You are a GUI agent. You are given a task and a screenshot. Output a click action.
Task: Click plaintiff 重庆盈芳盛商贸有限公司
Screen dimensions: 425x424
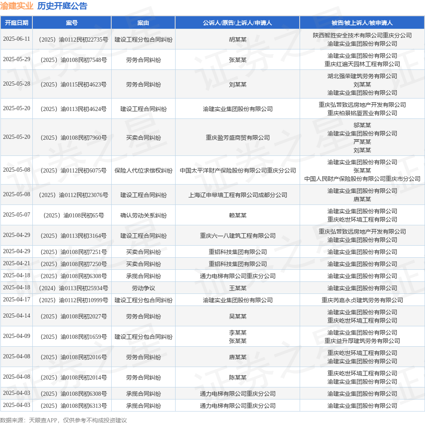(x=238, y=138)
